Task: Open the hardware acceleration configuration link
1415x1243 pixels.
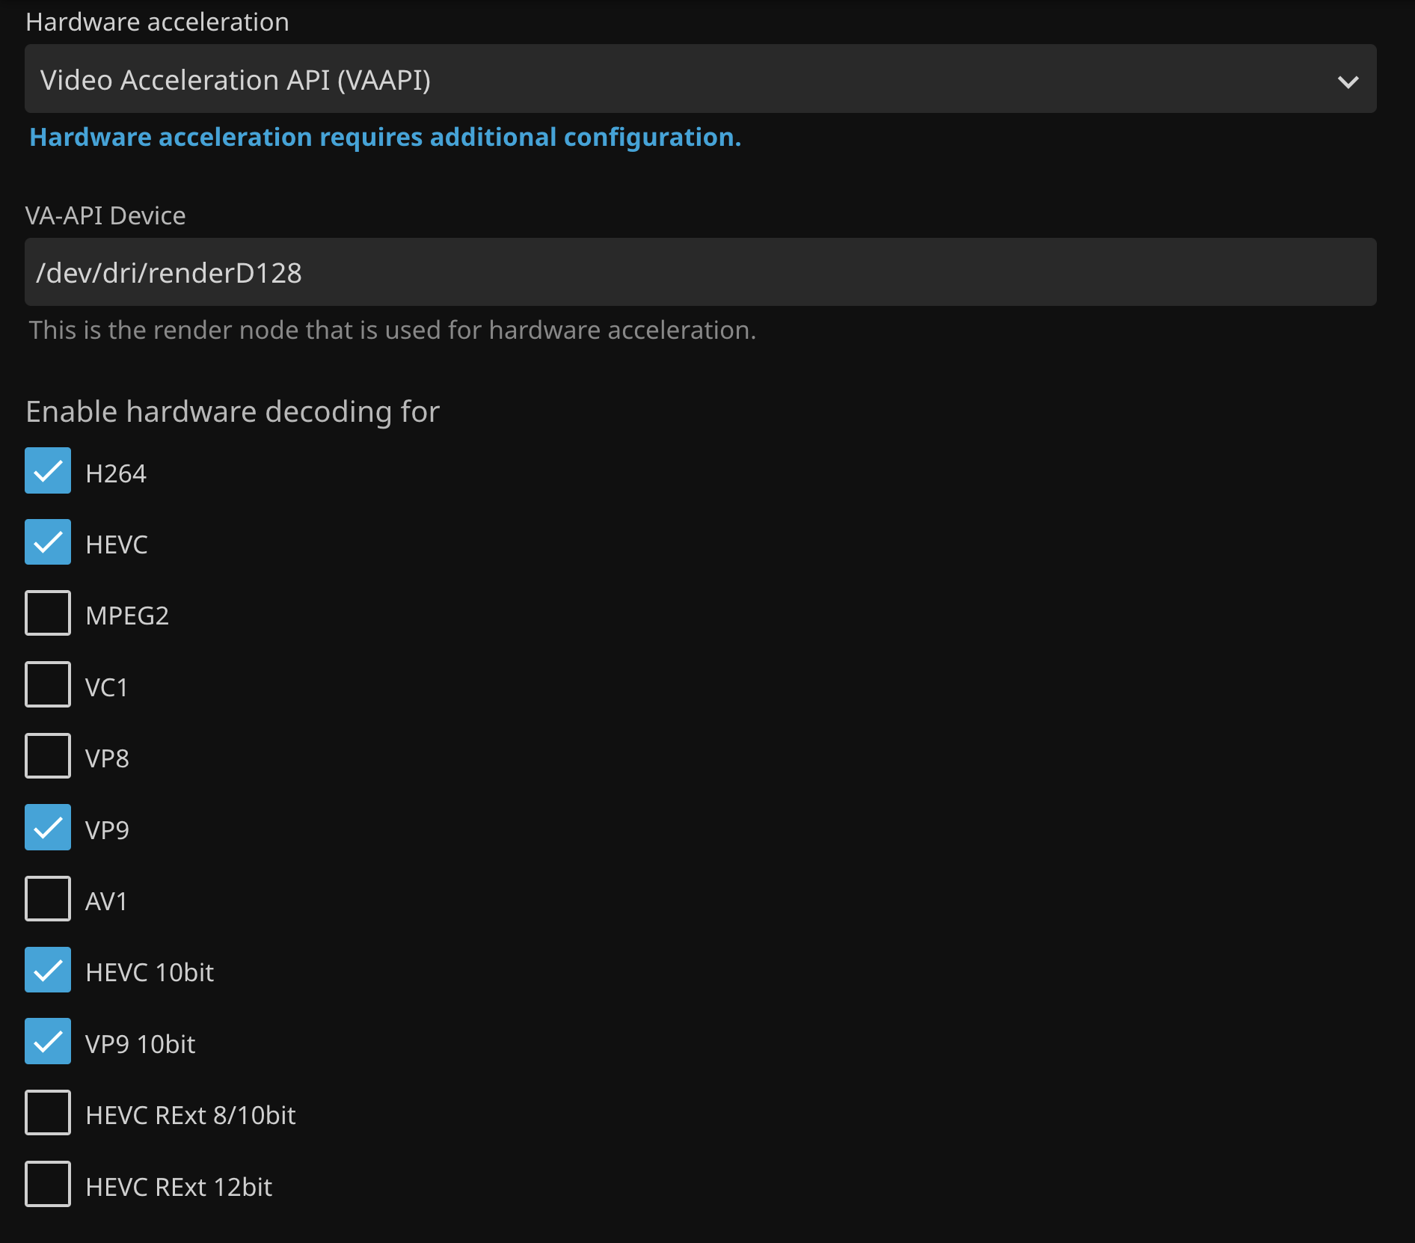Action: [384, 138]
